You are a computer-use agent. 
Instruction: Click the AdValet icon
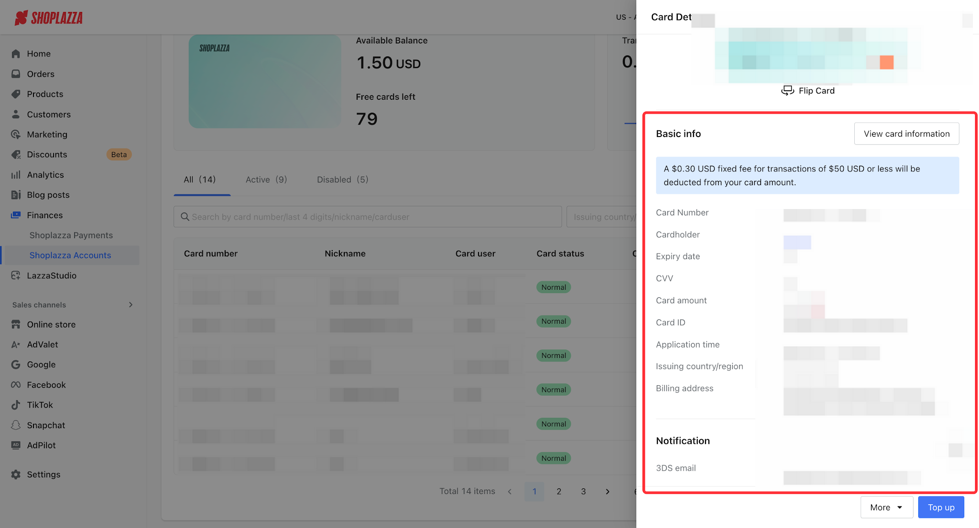16,344
